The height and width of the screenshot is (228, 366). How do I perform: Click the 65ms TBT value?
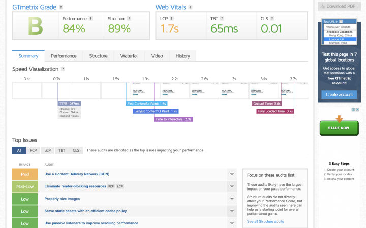click(x=224, y=29)
